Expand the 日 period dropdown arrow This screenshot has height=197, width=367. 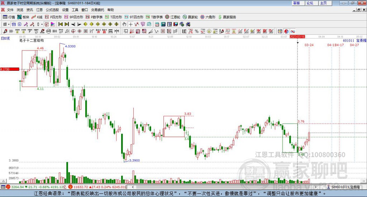[9, 24]
